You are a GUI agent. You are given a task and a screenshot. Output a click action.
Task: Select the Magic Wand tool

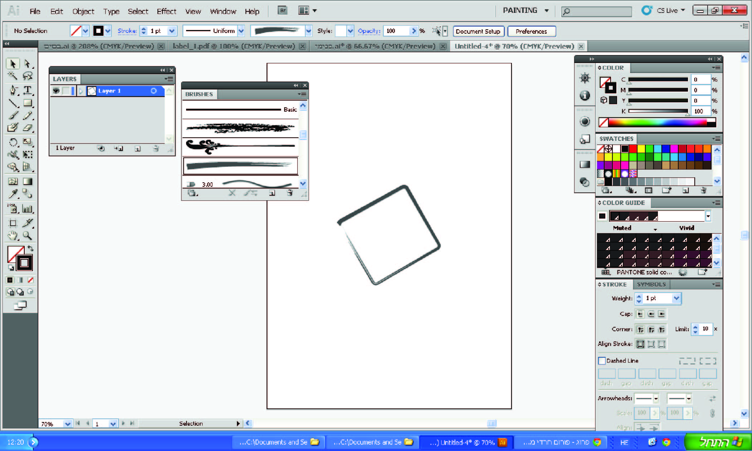(x=13, y=75)
